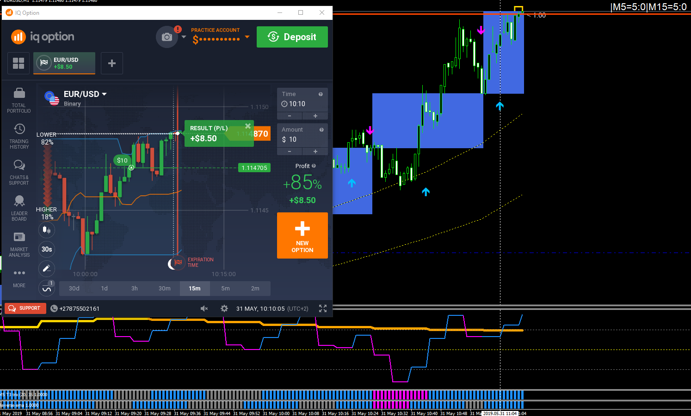This screenshot has height=416, width=691.
Task: Open Trading History in the sidebar
Action: point(19,136)
